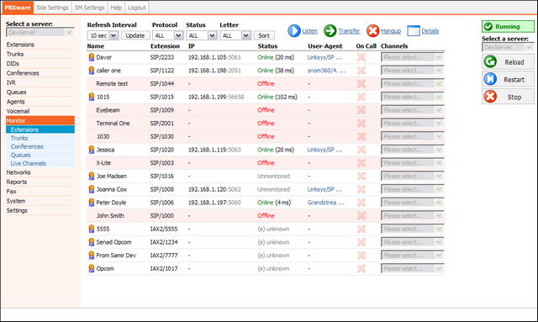
Task: Click the Details window icon
Action: [414, 31]
